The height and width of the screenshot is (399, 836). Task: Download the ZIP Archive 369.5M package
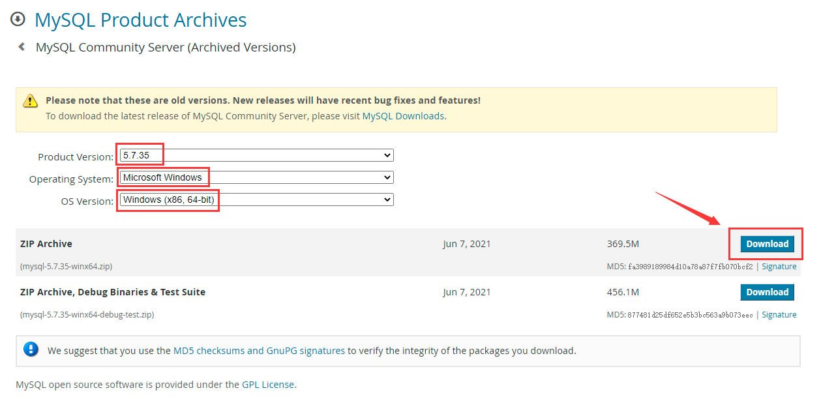pyautogui.click(x=767, y=244)
